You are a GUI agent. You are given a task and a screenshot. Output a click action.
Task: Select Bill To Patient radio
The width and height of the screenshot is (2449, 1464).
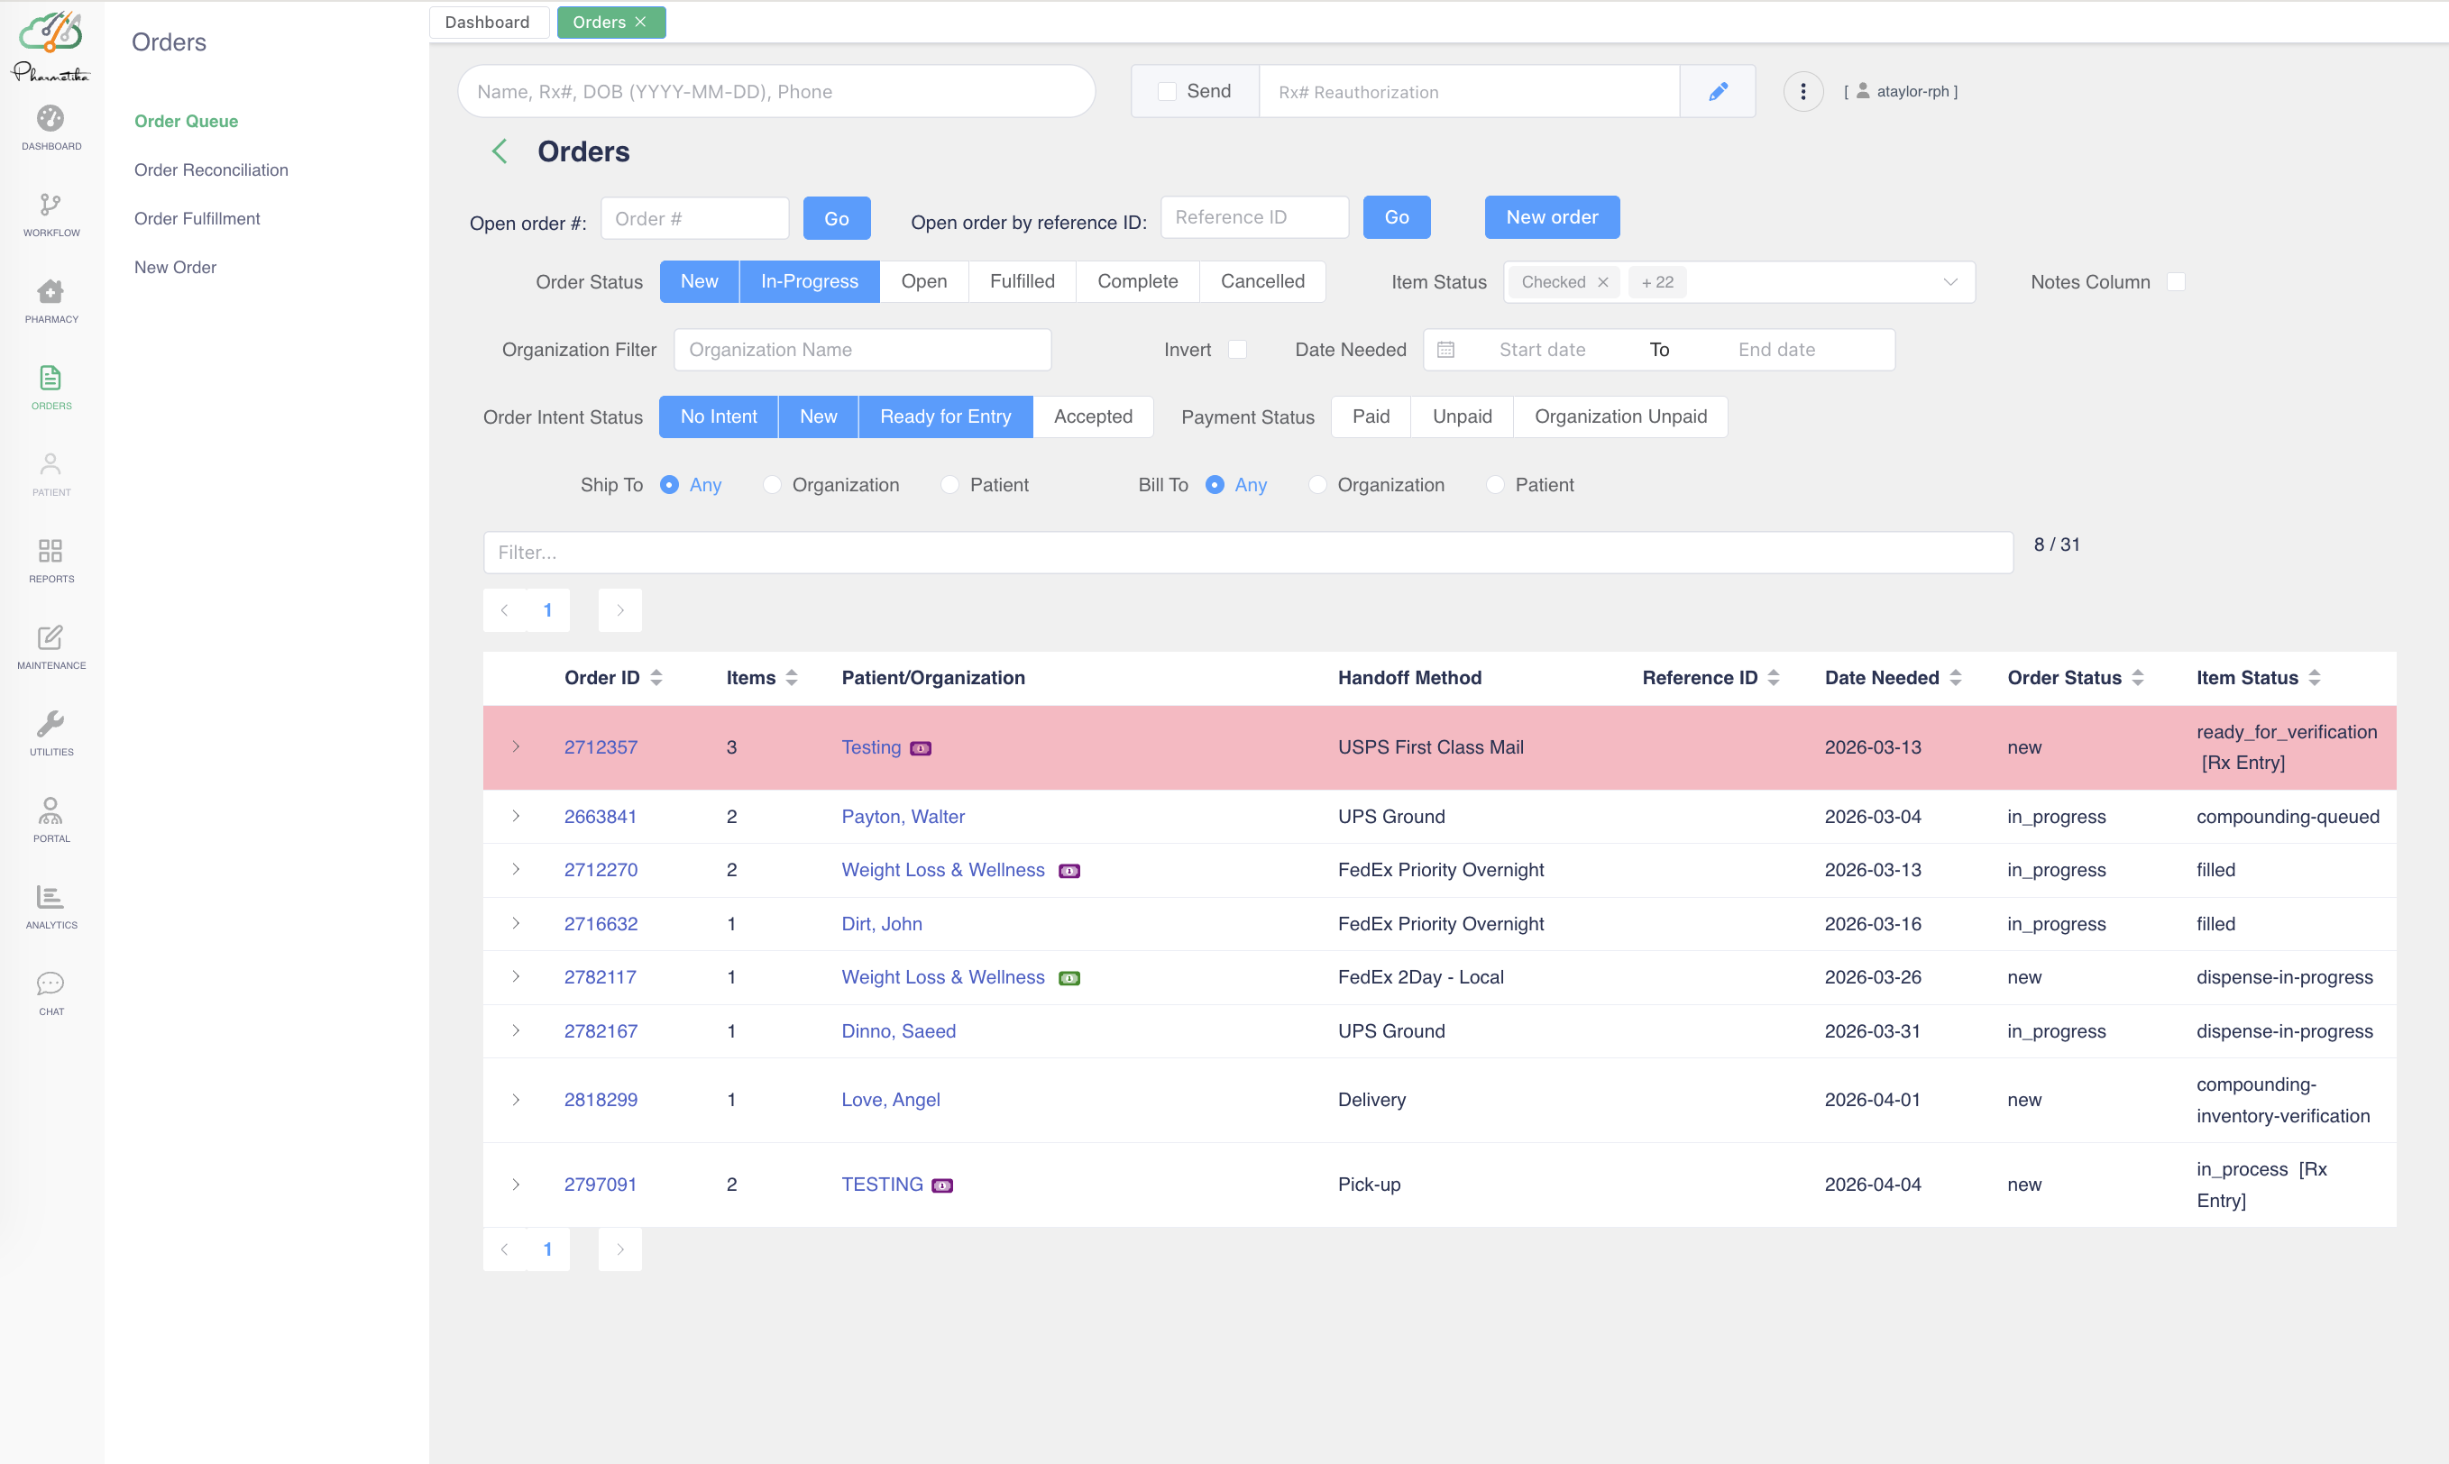pyautogui.click(x=1495, y=484)
